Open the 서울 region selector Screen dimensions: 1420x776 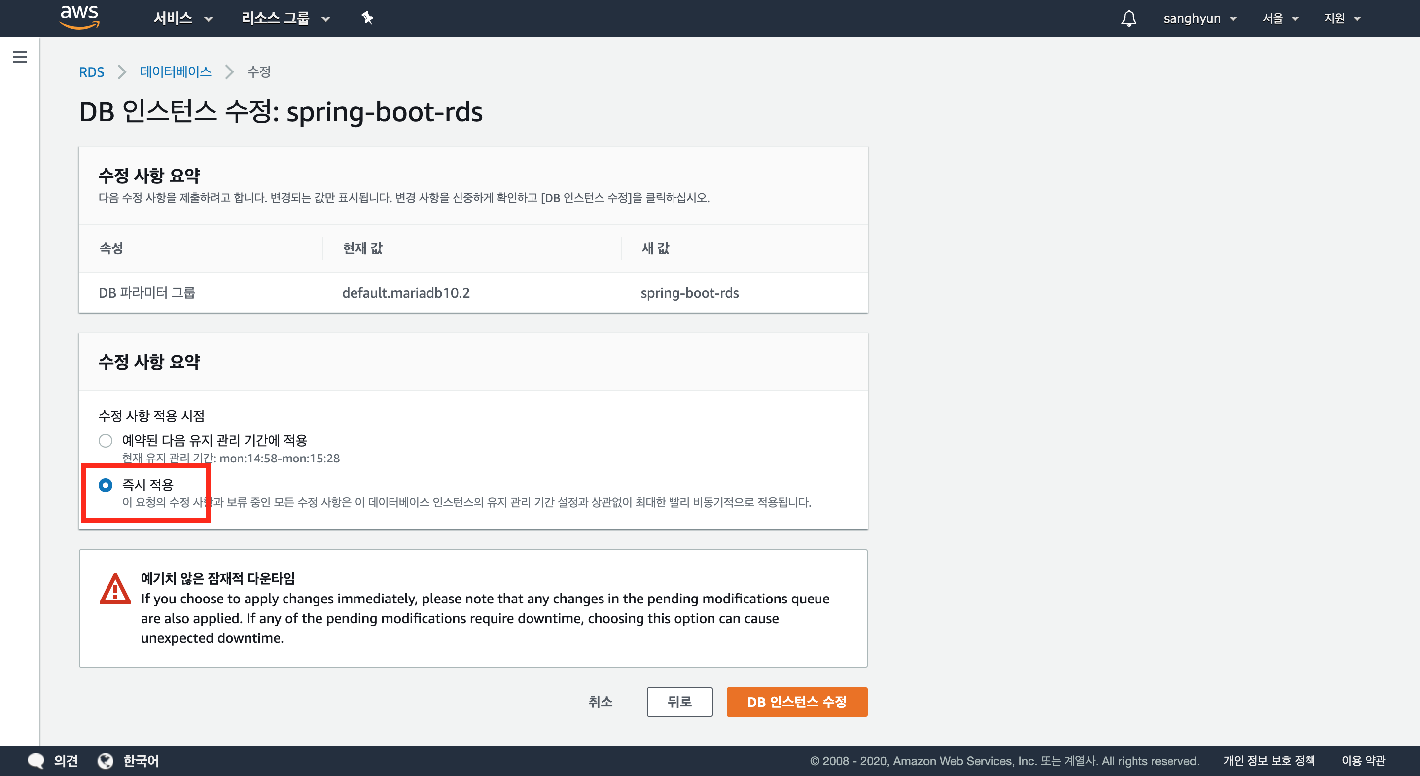[1280, 18]
